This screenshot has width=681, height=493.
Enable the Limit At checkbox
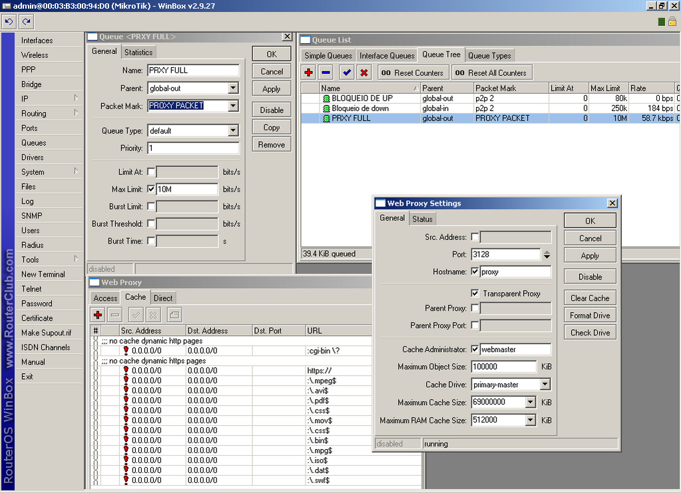(x=151, y=172)
